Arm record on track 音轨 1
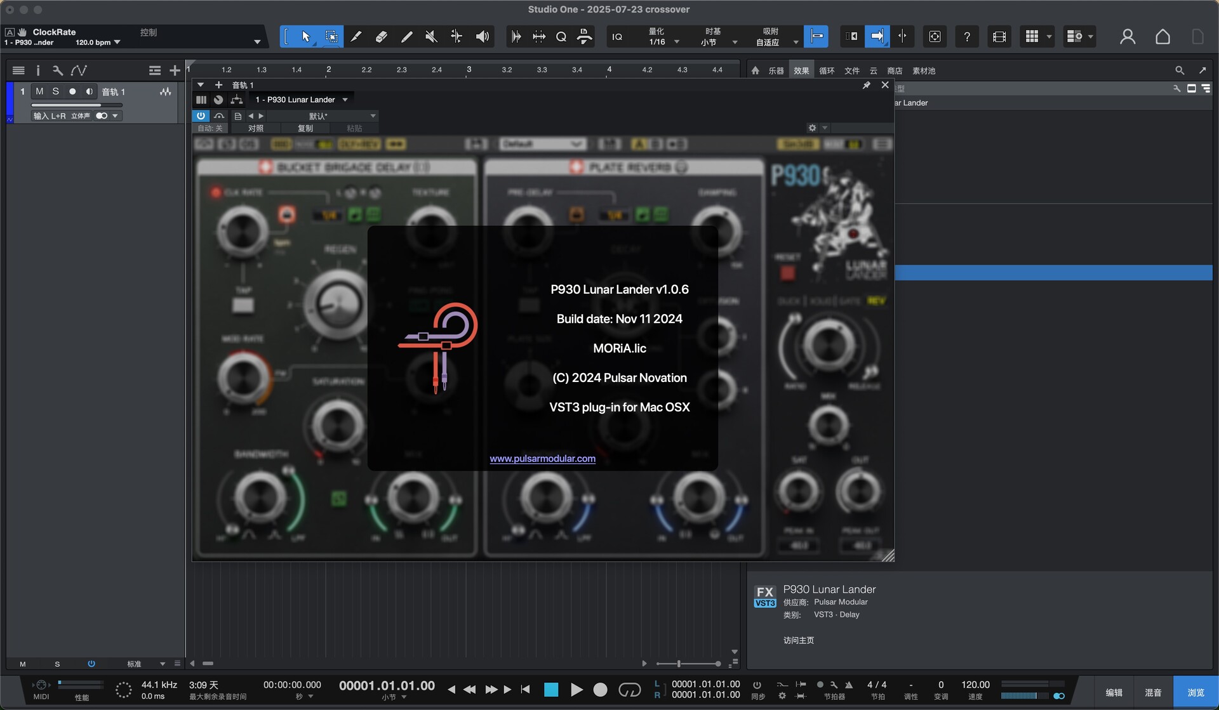1219x710 pixels. tap(72, 91)
